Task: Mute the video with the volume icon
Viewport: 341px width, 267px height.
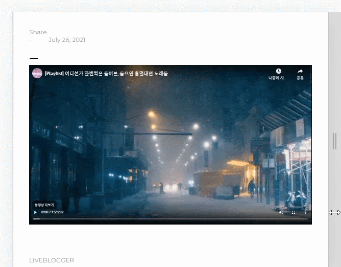Action: pos(281,212)
